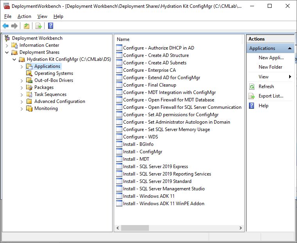Expand the Information Center node
This screenshot has height=243, width=297.
point(7,45)
